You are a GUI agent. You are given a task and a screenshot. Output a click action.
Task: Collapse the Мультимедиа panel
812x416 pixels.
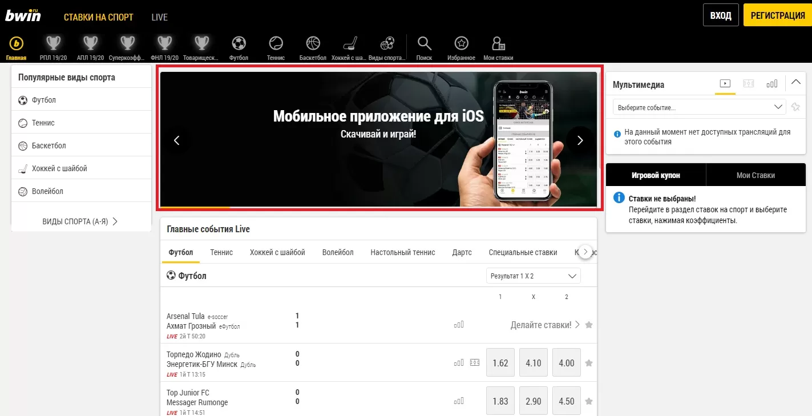tap(796, 83)
